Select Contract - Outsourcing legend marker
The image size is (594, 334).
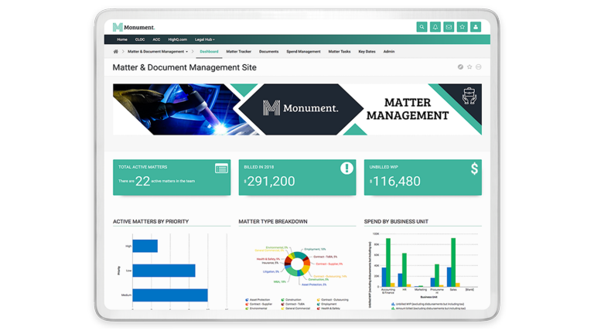318,299
